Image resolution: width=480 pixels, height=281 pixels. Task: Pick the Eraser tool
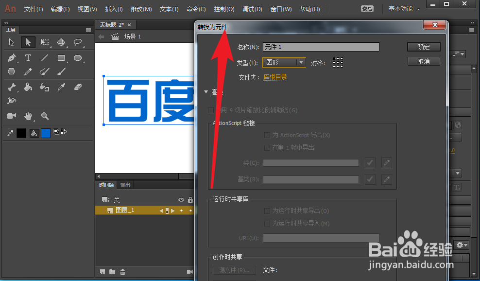pos(78,87)
